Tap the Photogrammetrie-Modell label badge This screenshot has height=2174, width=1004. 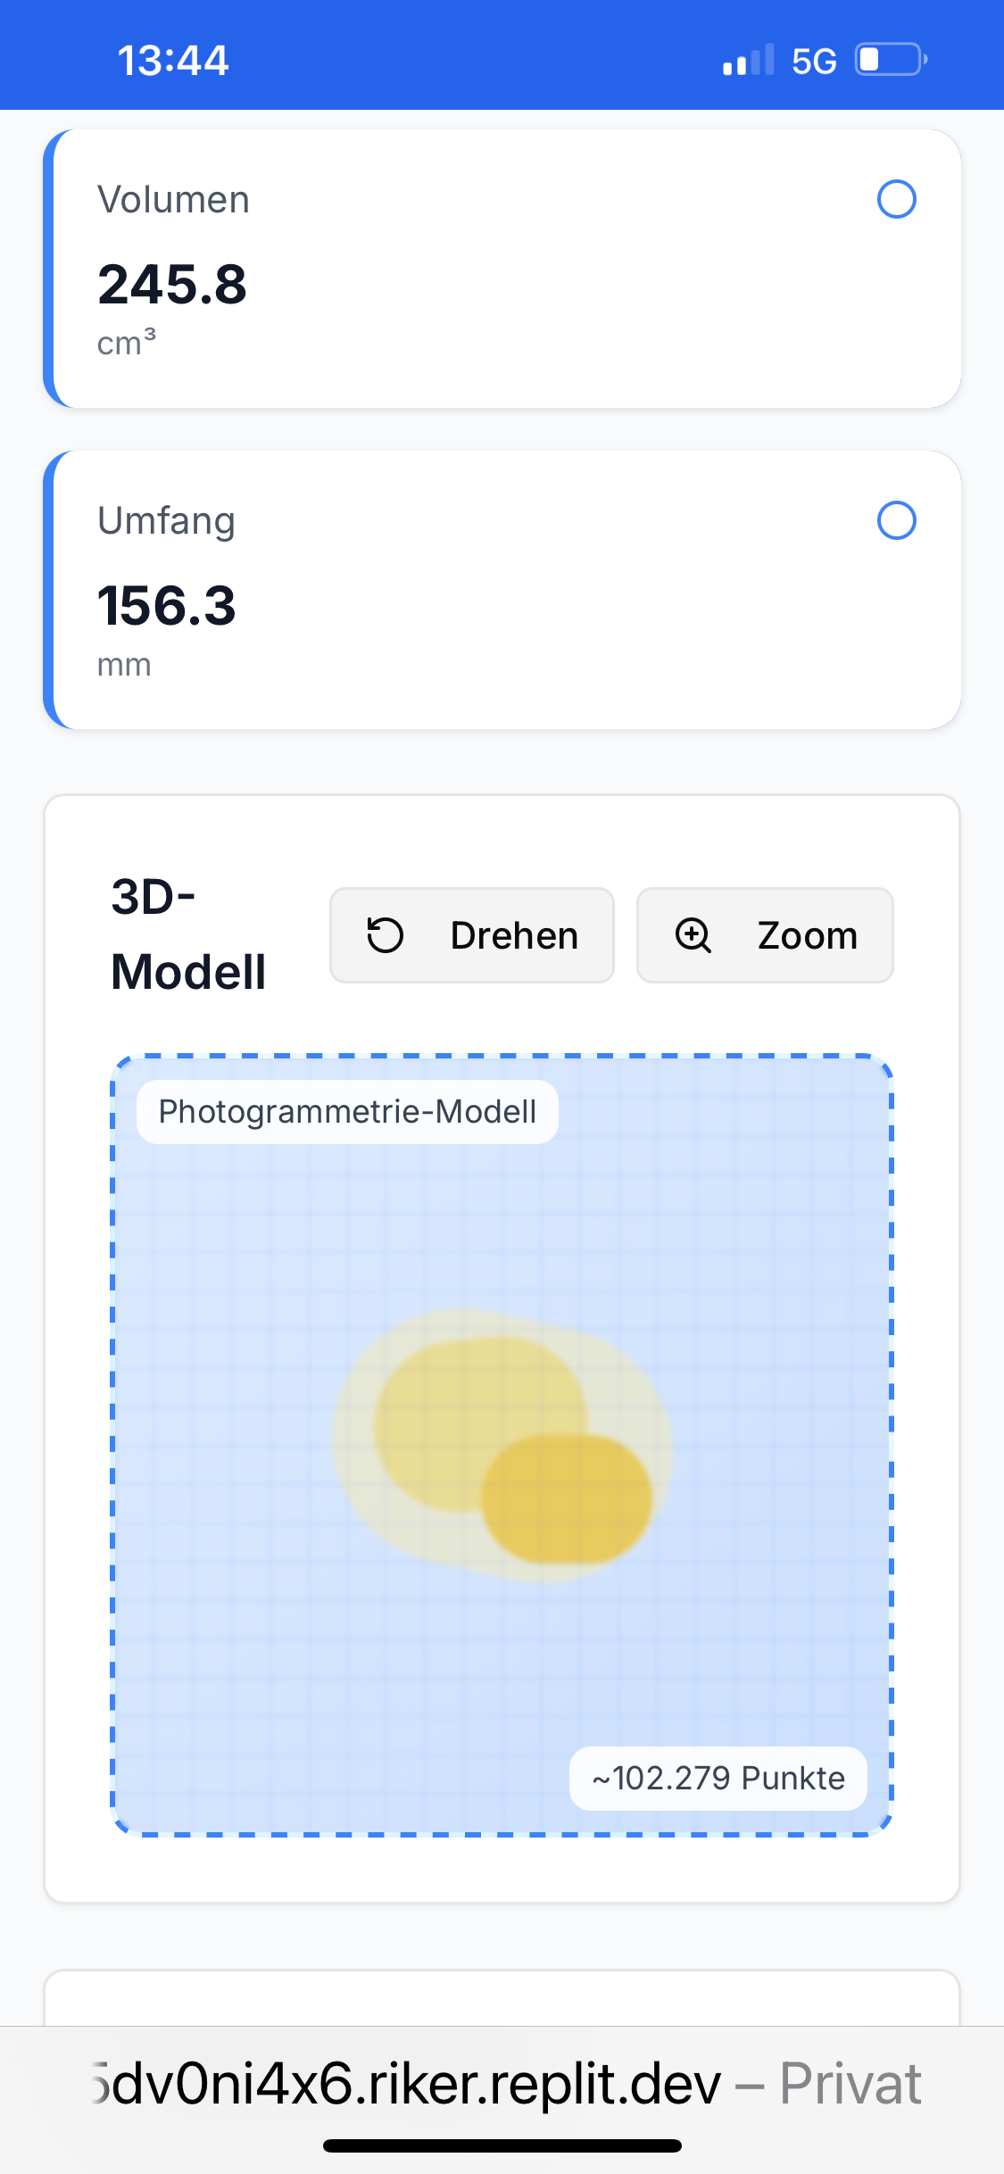(x=347, y=1112)
